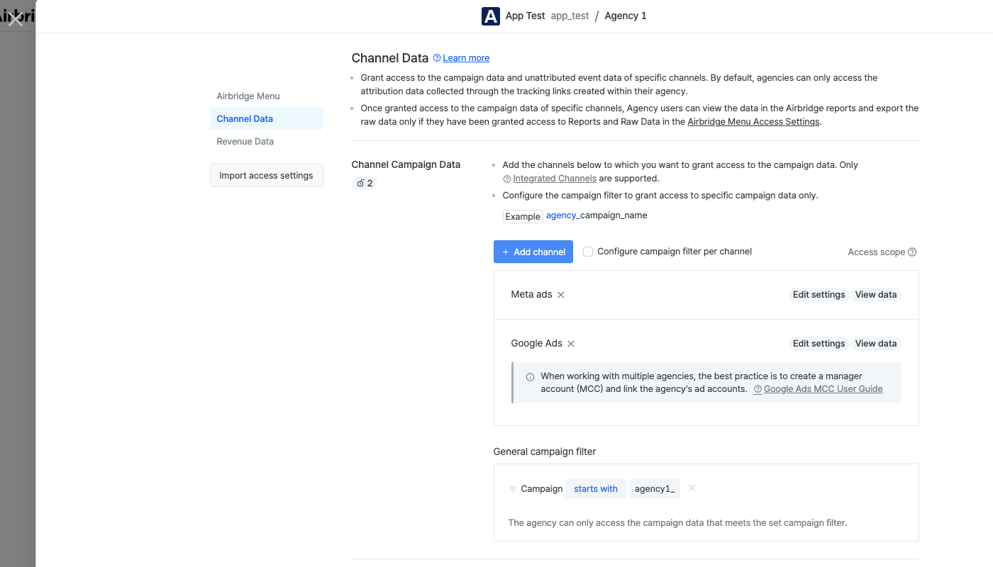The height and width of the screenshot is (567, 993).
Task: Edit settings for Meta ads
Action: (x=819, y=295)
